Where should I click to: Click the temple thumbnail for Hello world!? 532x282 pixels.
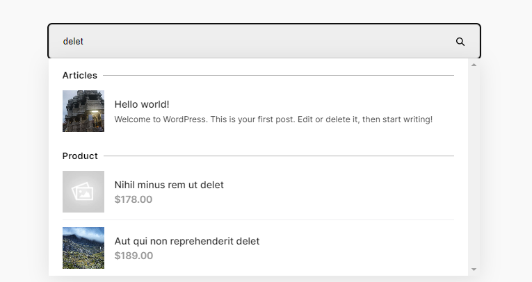coord(83,111)
